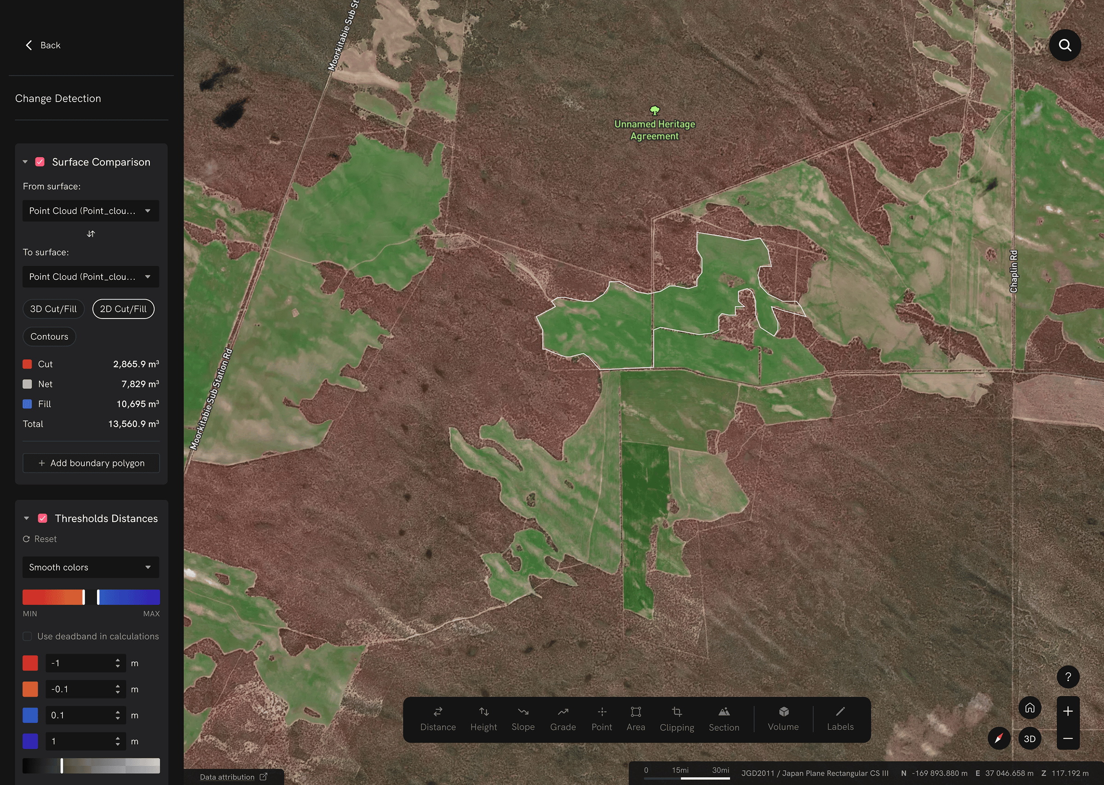
Task: Swap the From and To surfaces
Action: point(91,234)
